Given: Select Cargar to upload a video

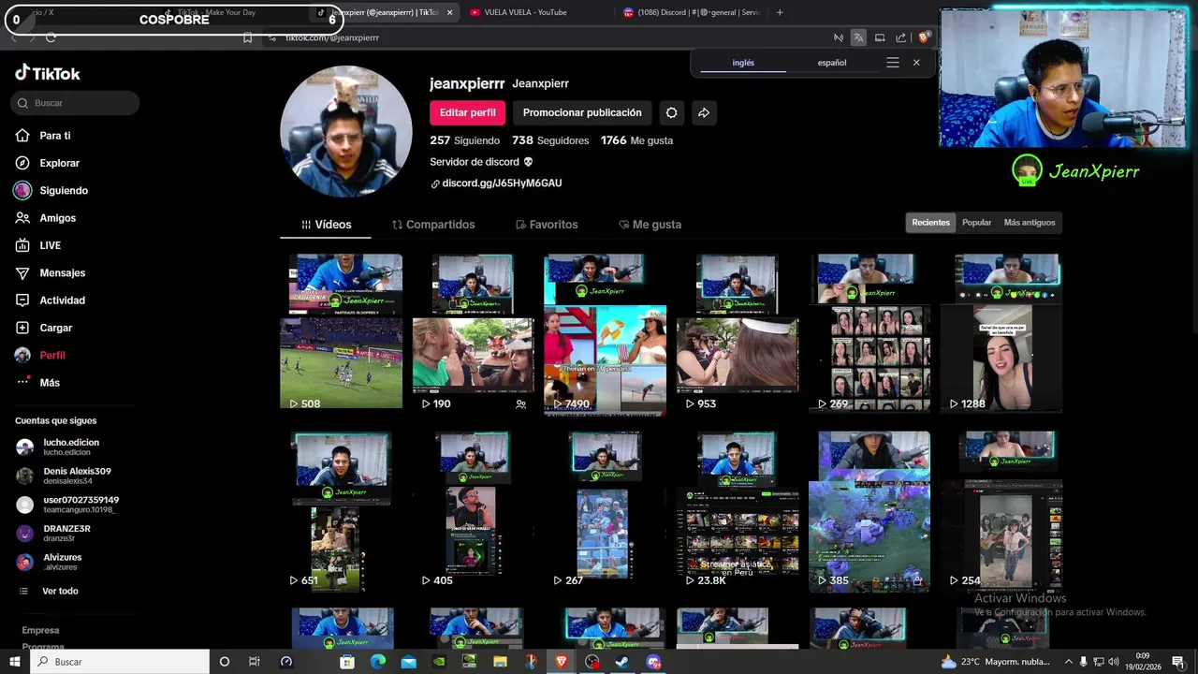Looking at the screenshot, I should (x=55, y=328).
